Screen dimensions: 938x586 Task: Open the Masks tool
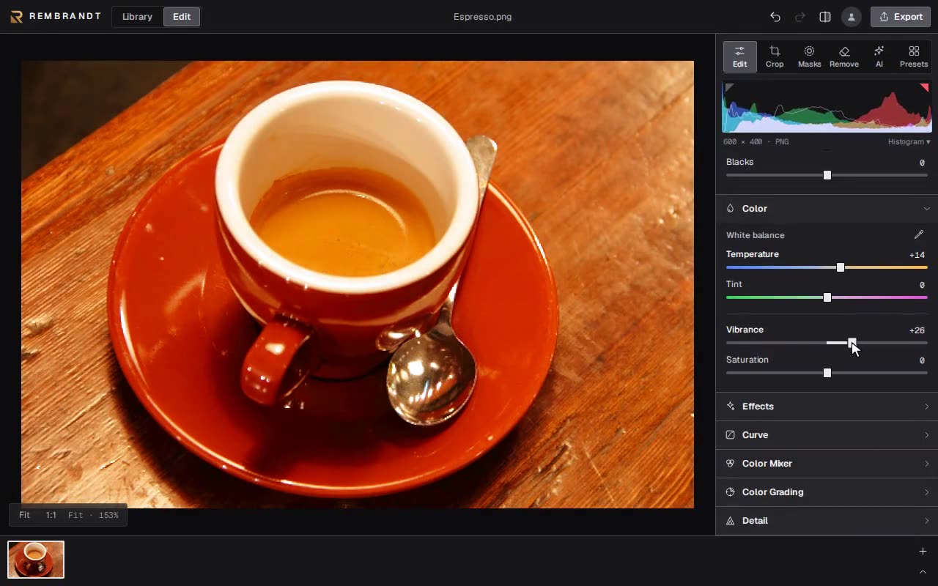coord(809,56)
